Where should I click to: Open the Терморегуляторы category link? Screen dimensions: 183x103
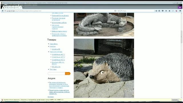pyautogui.click(x=56, y=52)
